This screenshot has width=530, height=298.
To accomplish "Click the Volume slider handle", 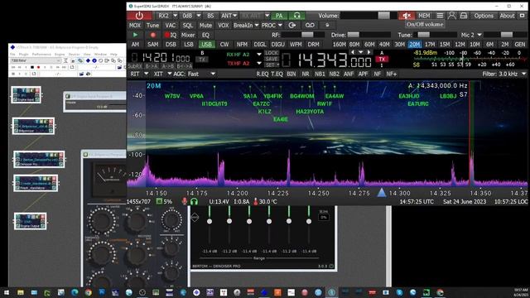I will 383,16.
